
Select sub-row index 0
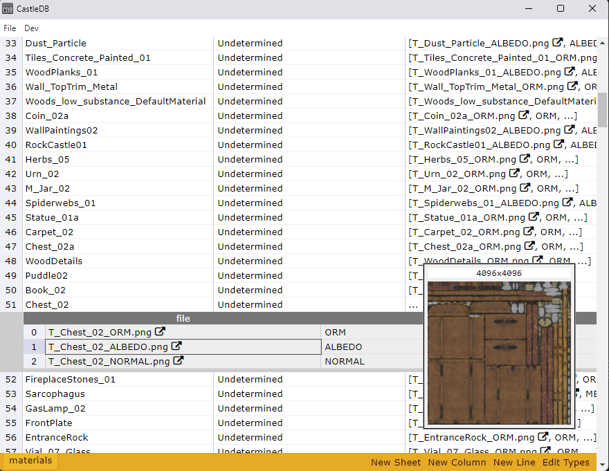pos(34,333)
